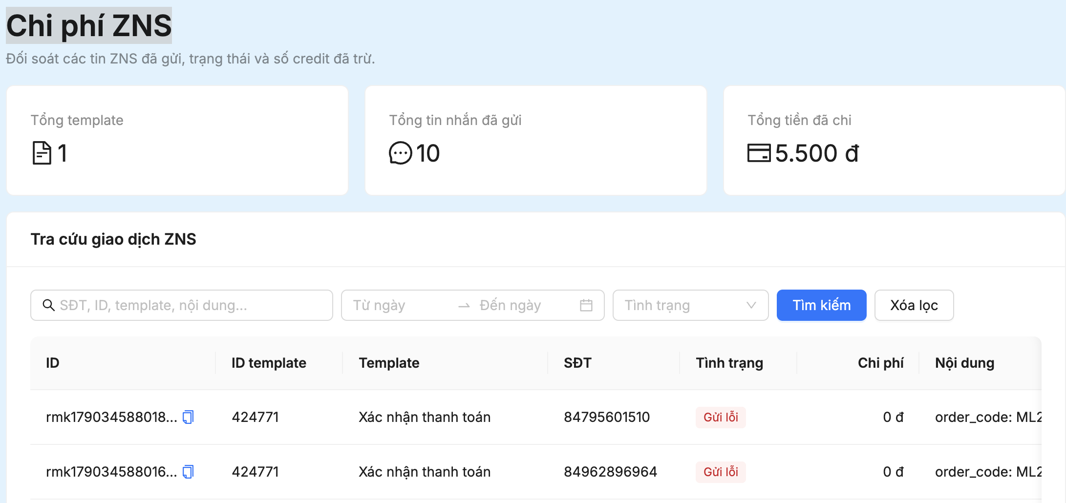Select the Từ ngày start date field

(401, 305)
